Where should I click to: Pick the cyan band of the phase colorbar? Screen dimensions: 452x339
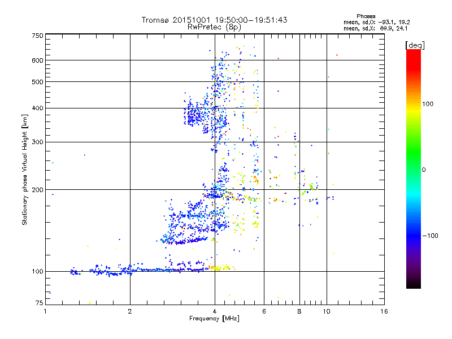pyautogui.click(x=414, y=194)
